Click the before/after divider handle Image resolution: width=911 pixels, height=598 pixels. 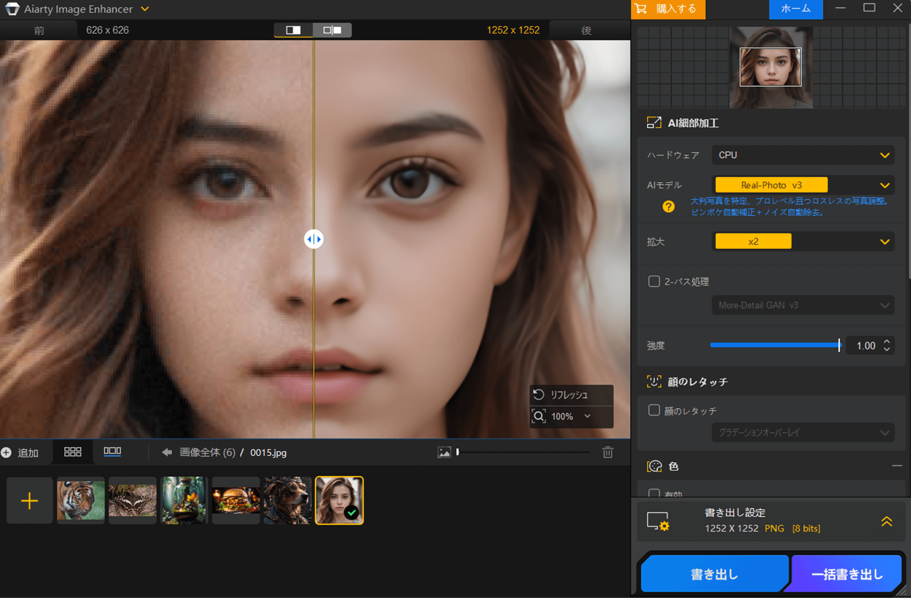tap(313, 239)
